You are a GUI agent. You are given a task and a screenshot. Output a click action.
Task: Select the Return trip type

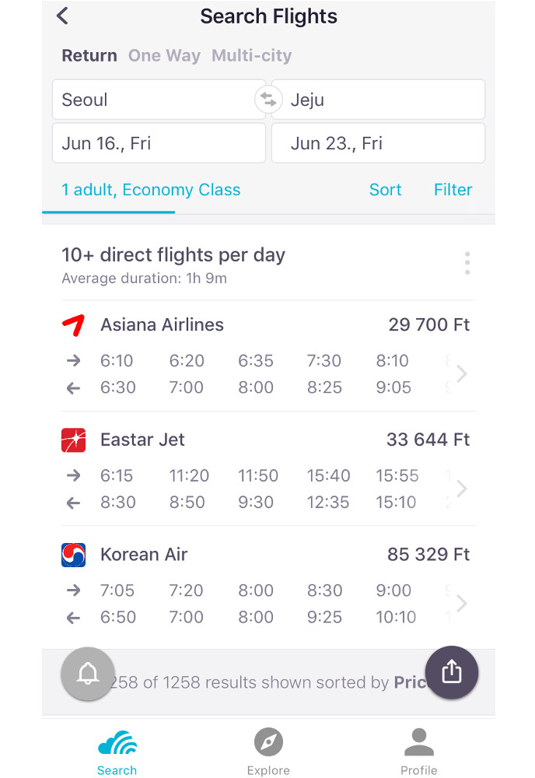pos(89,55)
